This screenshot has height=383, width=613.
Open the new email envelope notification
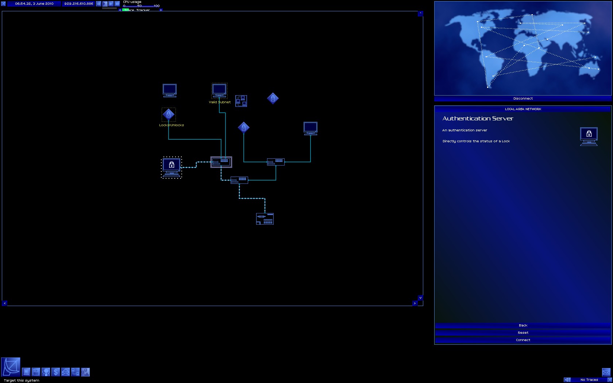point(606,372)
